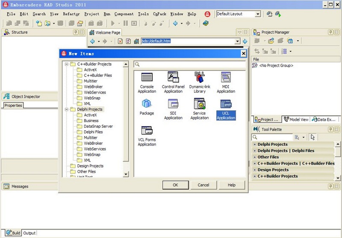This screenshot has height=238, width=342.
Task: Collapse the C++Builder Projects tree node
Action: point(67,64)
